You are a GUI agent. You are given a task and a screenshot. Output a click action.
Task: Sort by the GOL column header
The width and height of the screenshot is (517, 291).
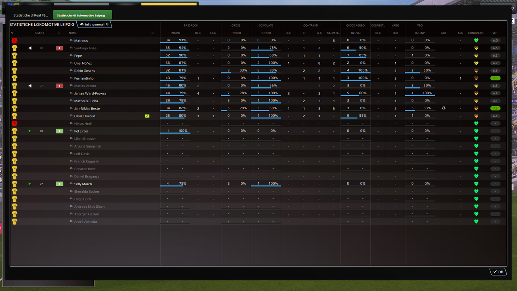click(443, 33)
